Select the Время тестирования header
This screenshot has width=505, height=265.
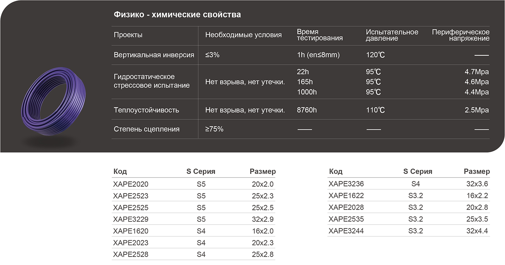(x=320, y=35)
